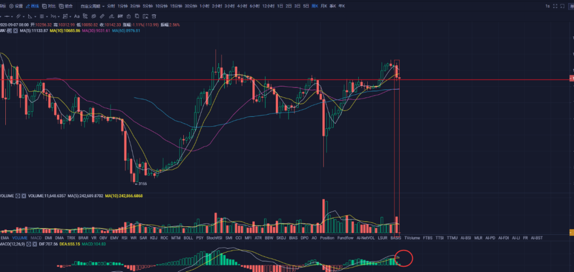Switch to the 分时 timeframe

(x=111, y=6)
